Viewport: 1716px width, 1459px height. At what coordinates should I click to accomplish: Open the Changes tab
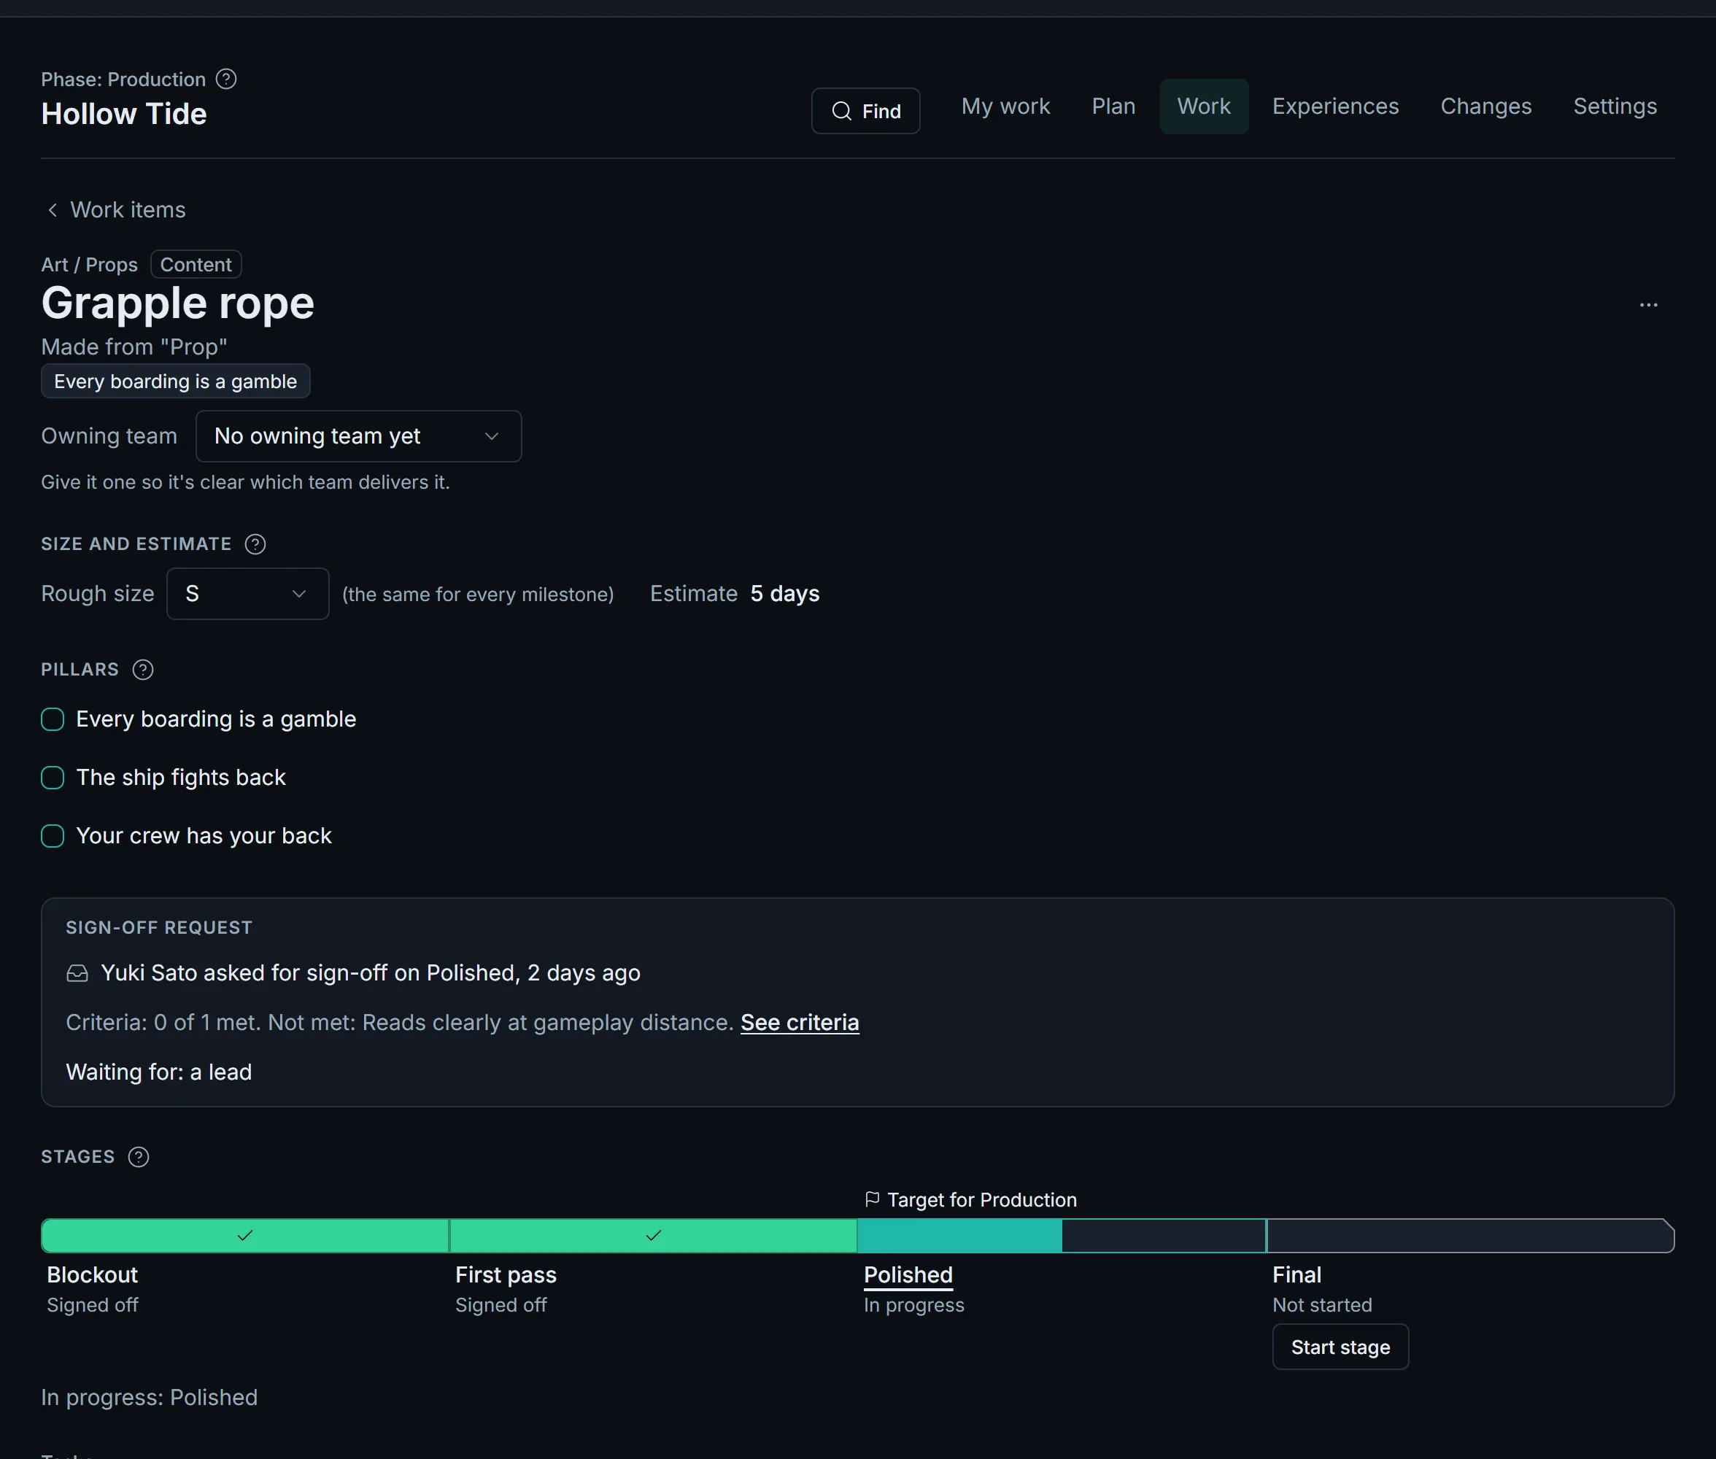point(1486,106)
